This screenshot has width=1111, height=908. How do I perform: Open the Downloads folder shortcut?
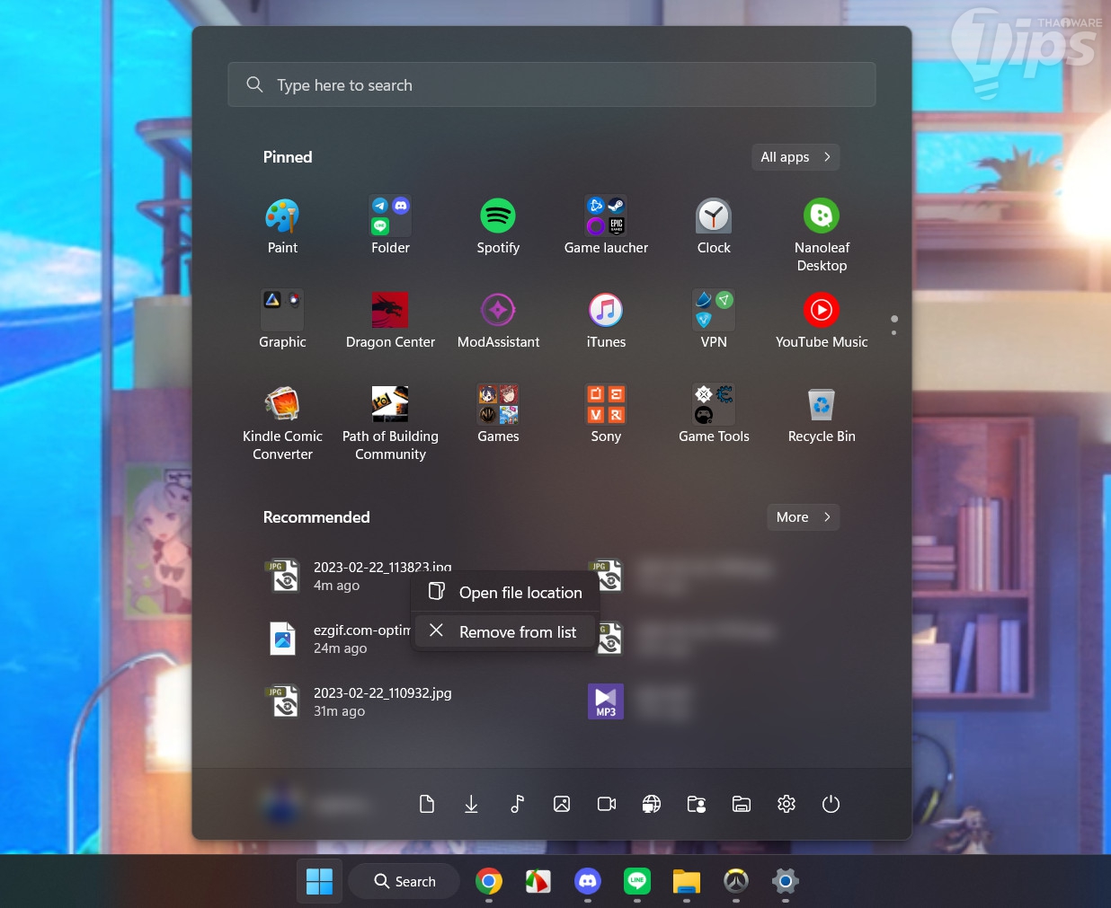tap(471, 804)
